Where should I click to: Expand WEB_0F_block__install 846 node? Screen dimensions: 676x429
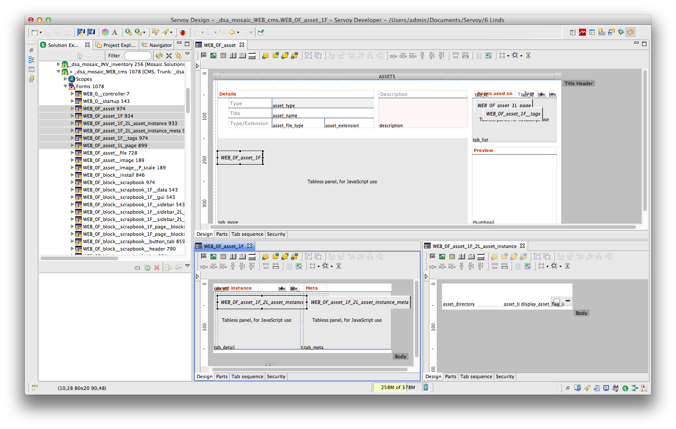[73, 175]
